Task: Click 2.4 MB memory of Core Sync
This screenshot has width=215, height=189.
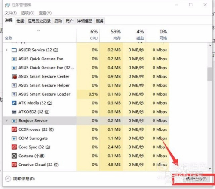Action: pos(114,147)
